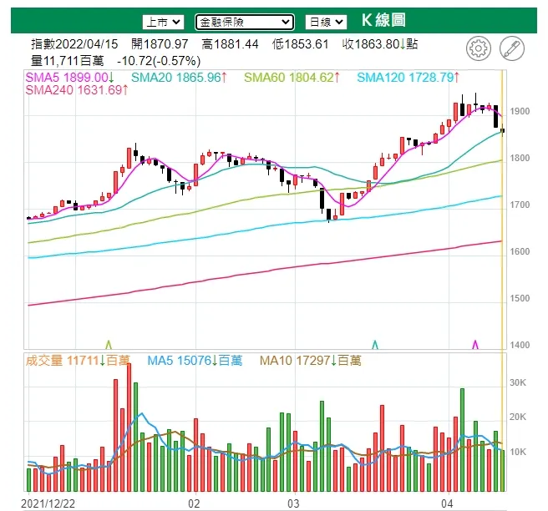Open the 上市 market dropdown

(x=163, y=22)
